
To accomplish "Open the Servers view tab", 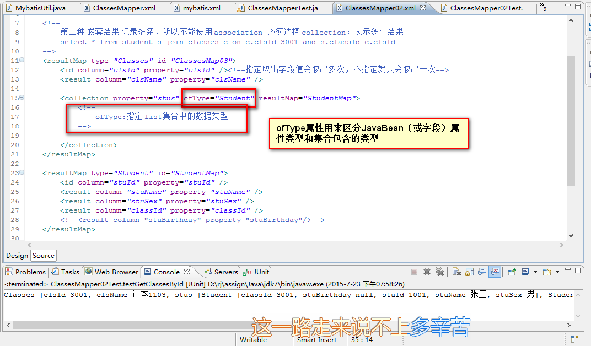I will (x=221, y=272).
